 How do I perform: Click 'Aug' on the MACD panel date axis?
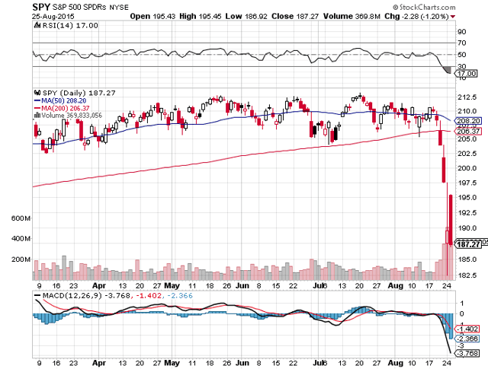click(x=395, y=363)
